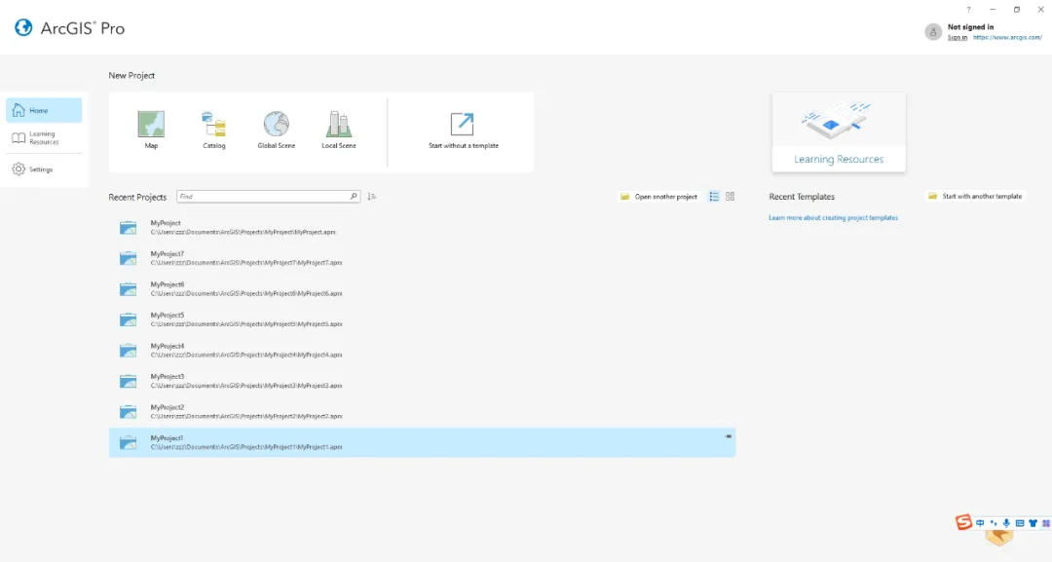The height and width of the screenshot is (562, 1052).
Task: Open the MyProject5 recent project
Action: 422,319
